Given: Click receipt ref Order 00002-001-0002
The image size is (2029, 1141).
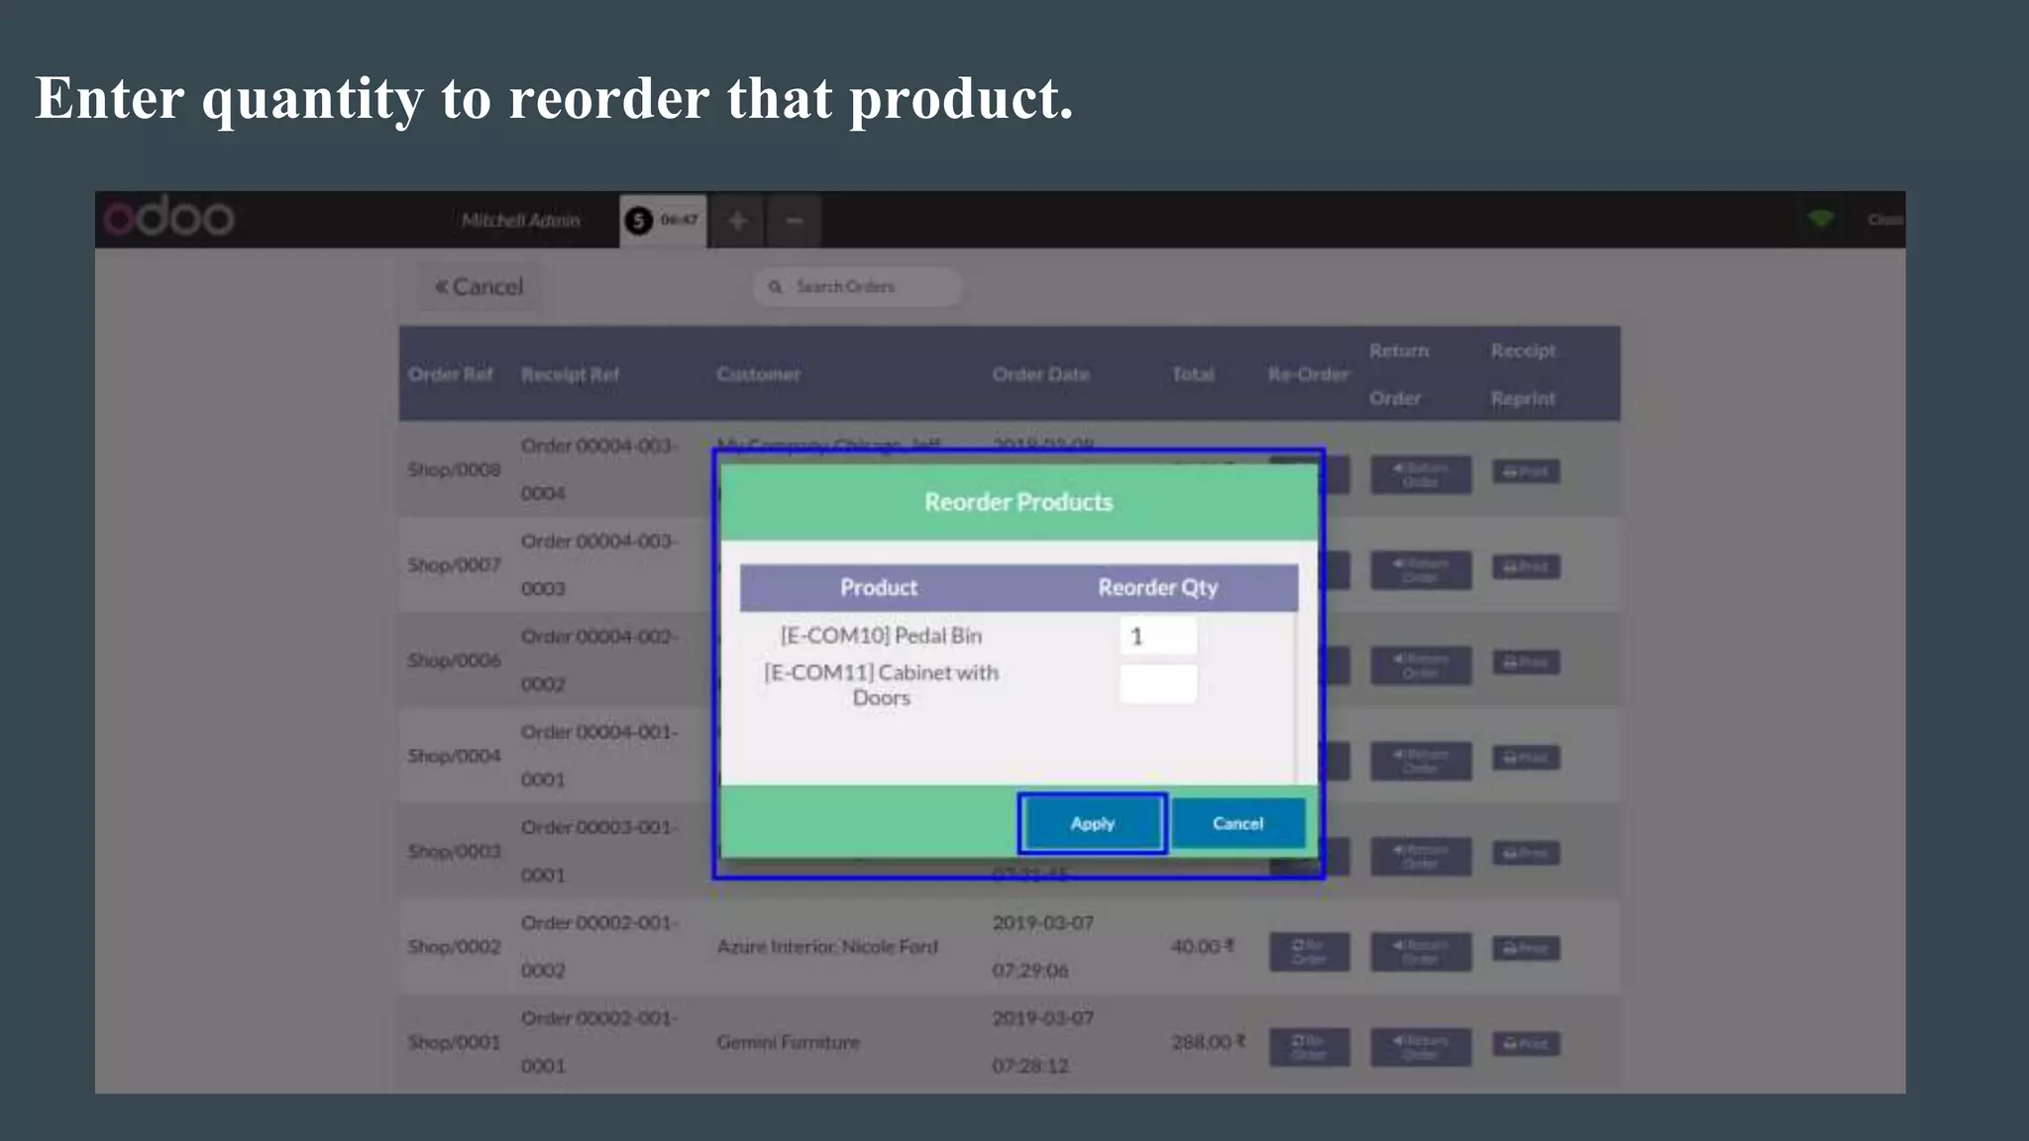Looking at the screenshot, I should tap(599, 946).
